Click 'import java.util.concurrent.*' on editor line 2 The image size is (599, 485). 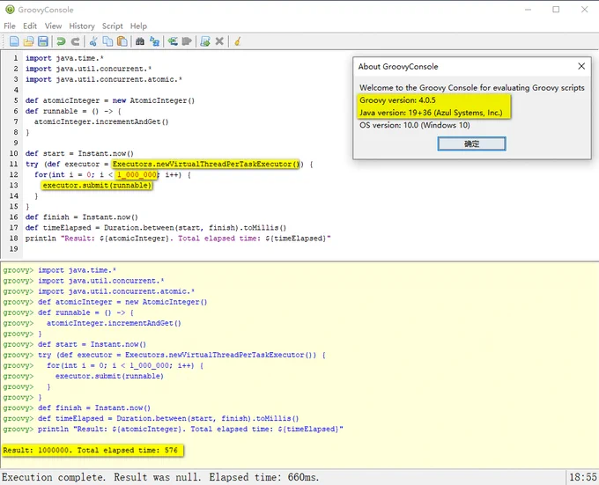click(89, 69)
